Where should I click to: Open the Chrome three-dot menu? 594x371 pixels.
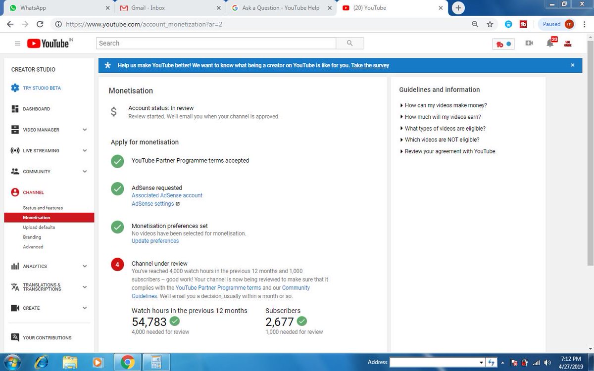[x=585, y=24]
